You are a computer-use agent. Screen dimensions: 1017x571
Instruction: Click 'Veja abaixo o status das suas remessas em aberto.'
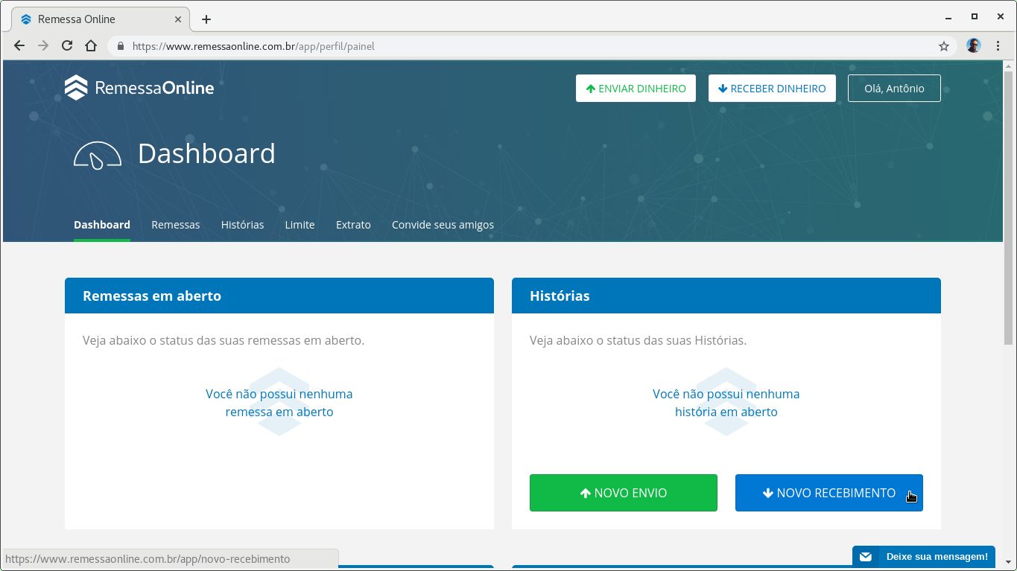(224, 340)
